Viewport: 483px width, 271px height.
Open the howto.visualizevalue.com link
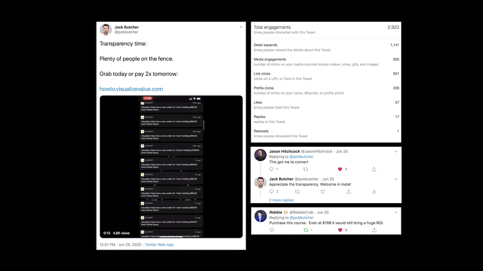point(131,89)
